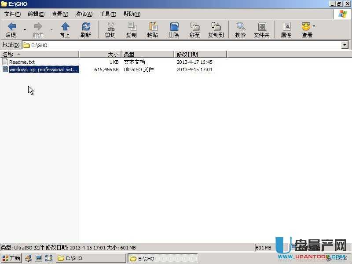The image size is (352, 264).
Task: Click the My Computer quick launch icon
Action: (x=39, y=258)
